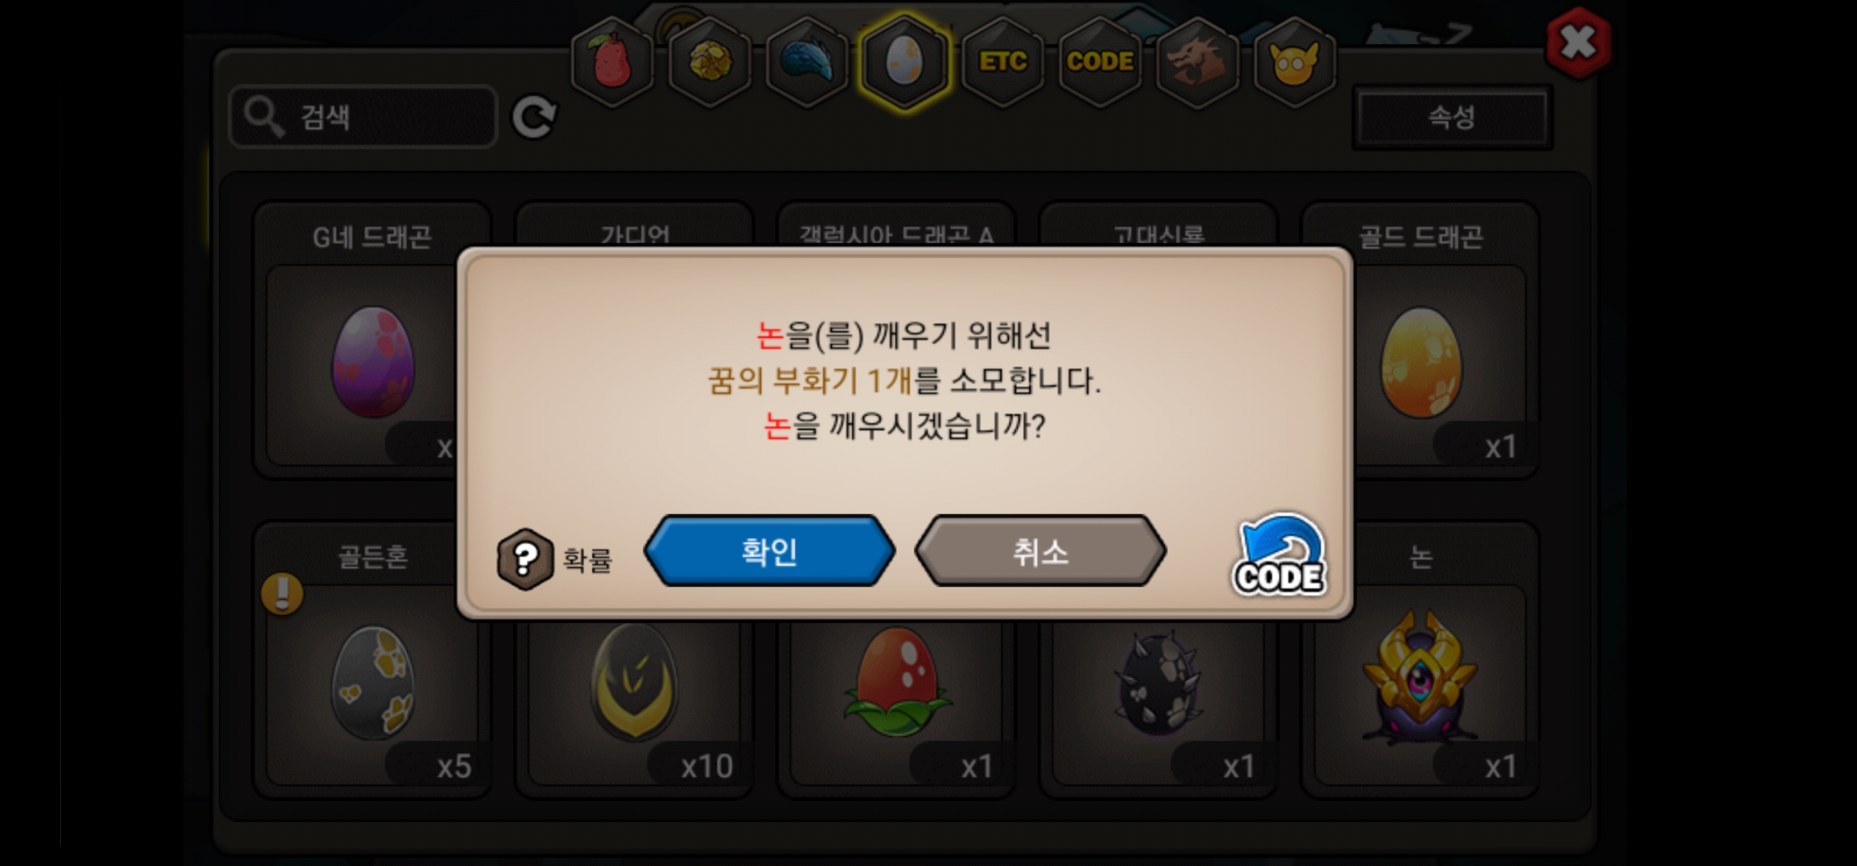The width and height of the screenshot is (1857, 866).
Task: Switch to the CODE tab
Action: (x=1100, y=62)
